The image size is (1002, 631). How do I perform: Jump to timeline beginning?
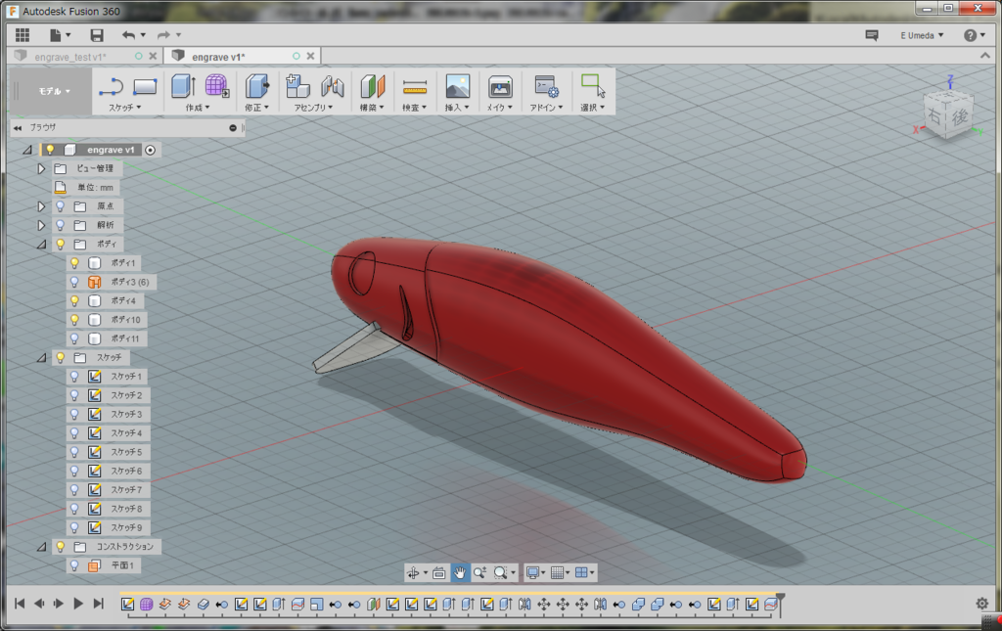pos(20,604)
